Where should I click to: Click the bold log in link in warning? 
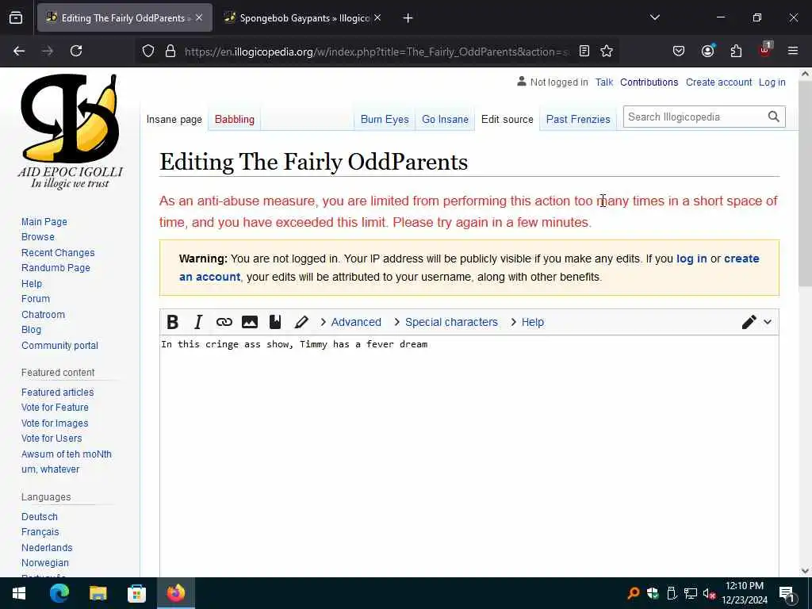pyautogui.click(x=691, y=259)
